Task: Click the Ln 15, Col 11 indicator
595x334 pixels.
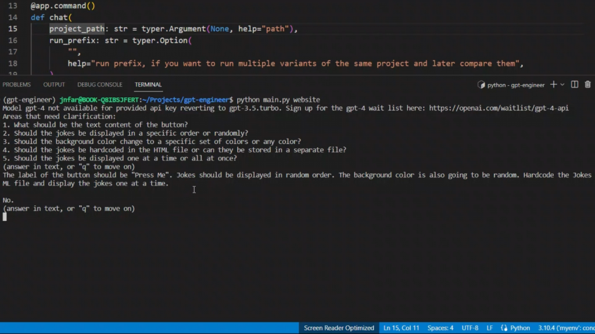Action: click(401, 328)
